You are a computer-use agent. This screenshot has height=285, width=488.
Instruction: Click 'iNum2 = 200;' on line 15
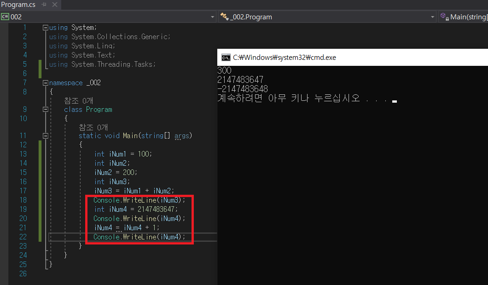pyautogui.click(x=116, y=172)
